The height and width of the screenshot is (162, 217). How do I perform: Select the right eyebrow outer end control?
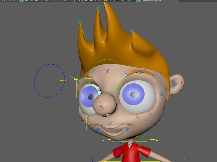click(154, 76)
